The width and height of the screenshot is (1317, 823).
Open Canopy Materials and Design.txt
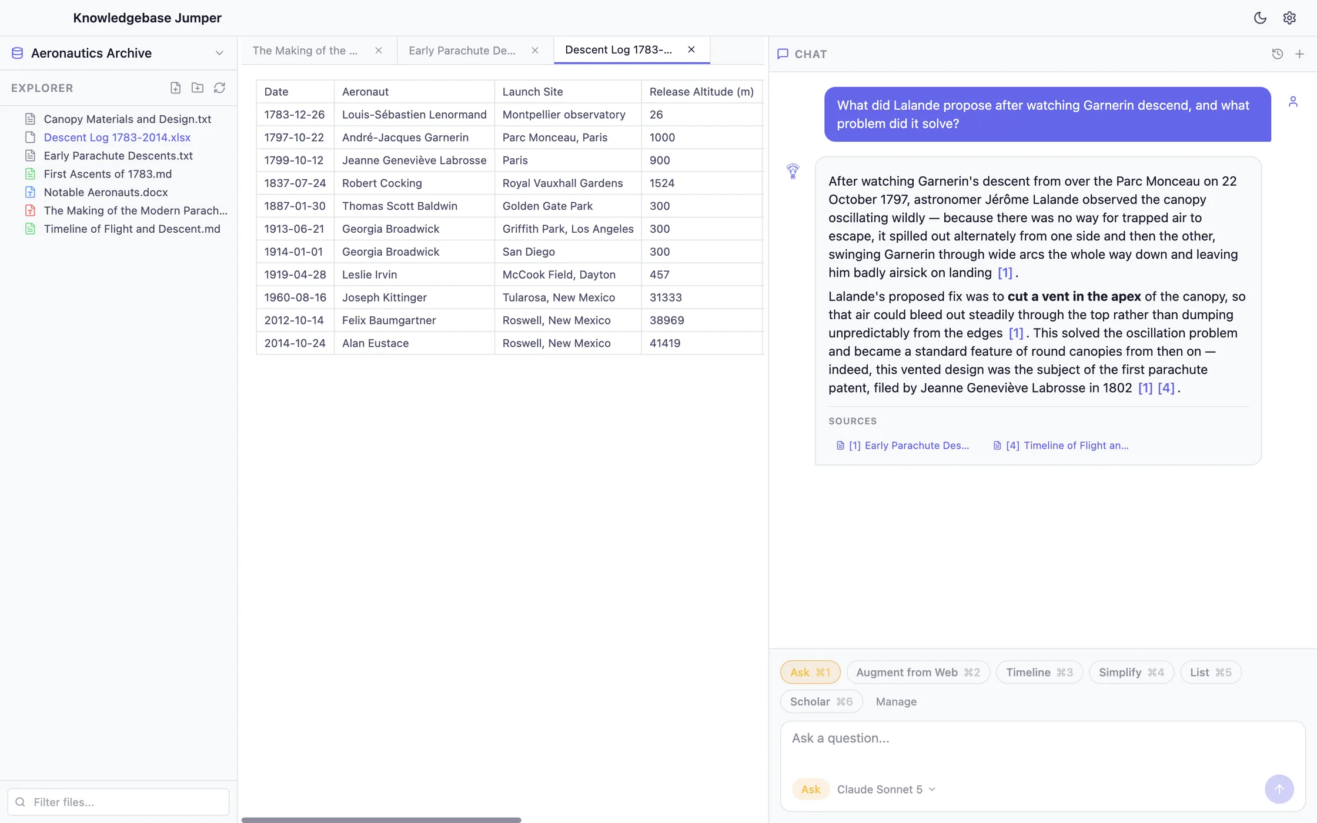tap(128, 119)
